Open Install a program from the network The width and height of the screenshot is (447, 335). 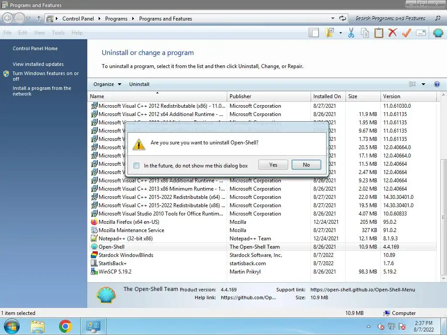pyautogui.click(x=41, y=91)
